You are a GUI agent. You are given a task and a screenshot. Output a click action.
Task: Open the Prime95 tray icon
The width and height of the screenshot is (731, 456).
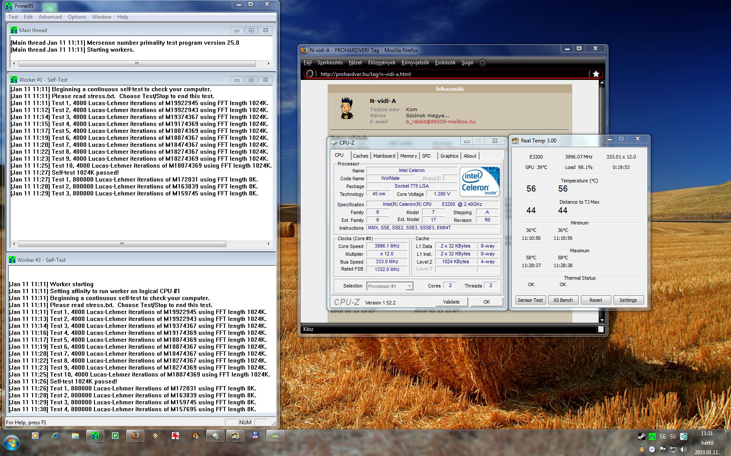pyautogui.click(x=652, y=436)
